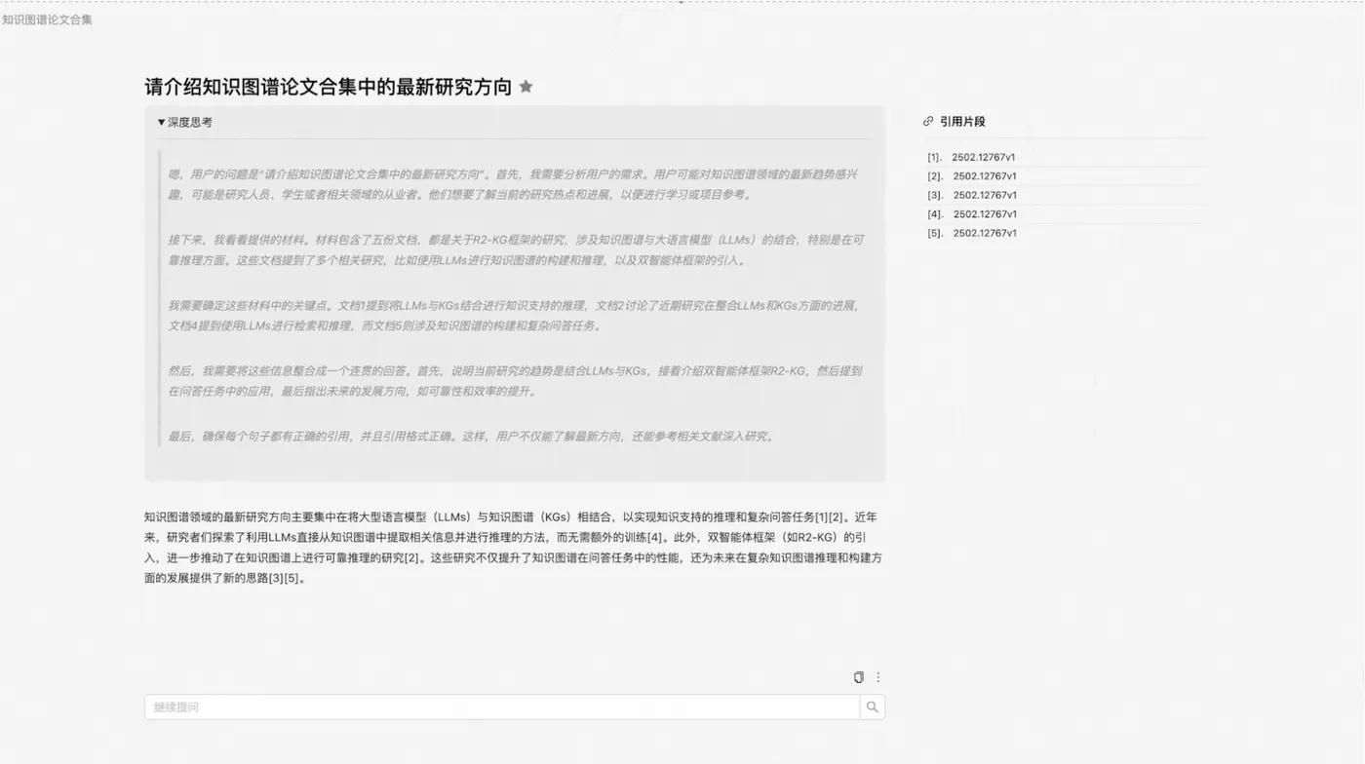Click inline citation [1] in the answer paragraph
1365x764 pixels.
click(822, 517)
